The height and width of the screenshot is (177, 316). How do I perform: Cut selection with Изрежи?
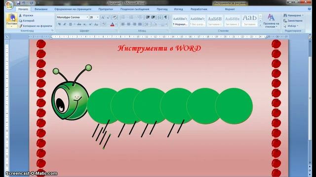(26, 15)
